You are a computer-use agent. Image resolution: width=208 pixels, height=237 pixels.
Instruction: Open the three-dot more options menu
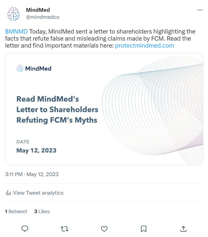click(x=200, y=10)
